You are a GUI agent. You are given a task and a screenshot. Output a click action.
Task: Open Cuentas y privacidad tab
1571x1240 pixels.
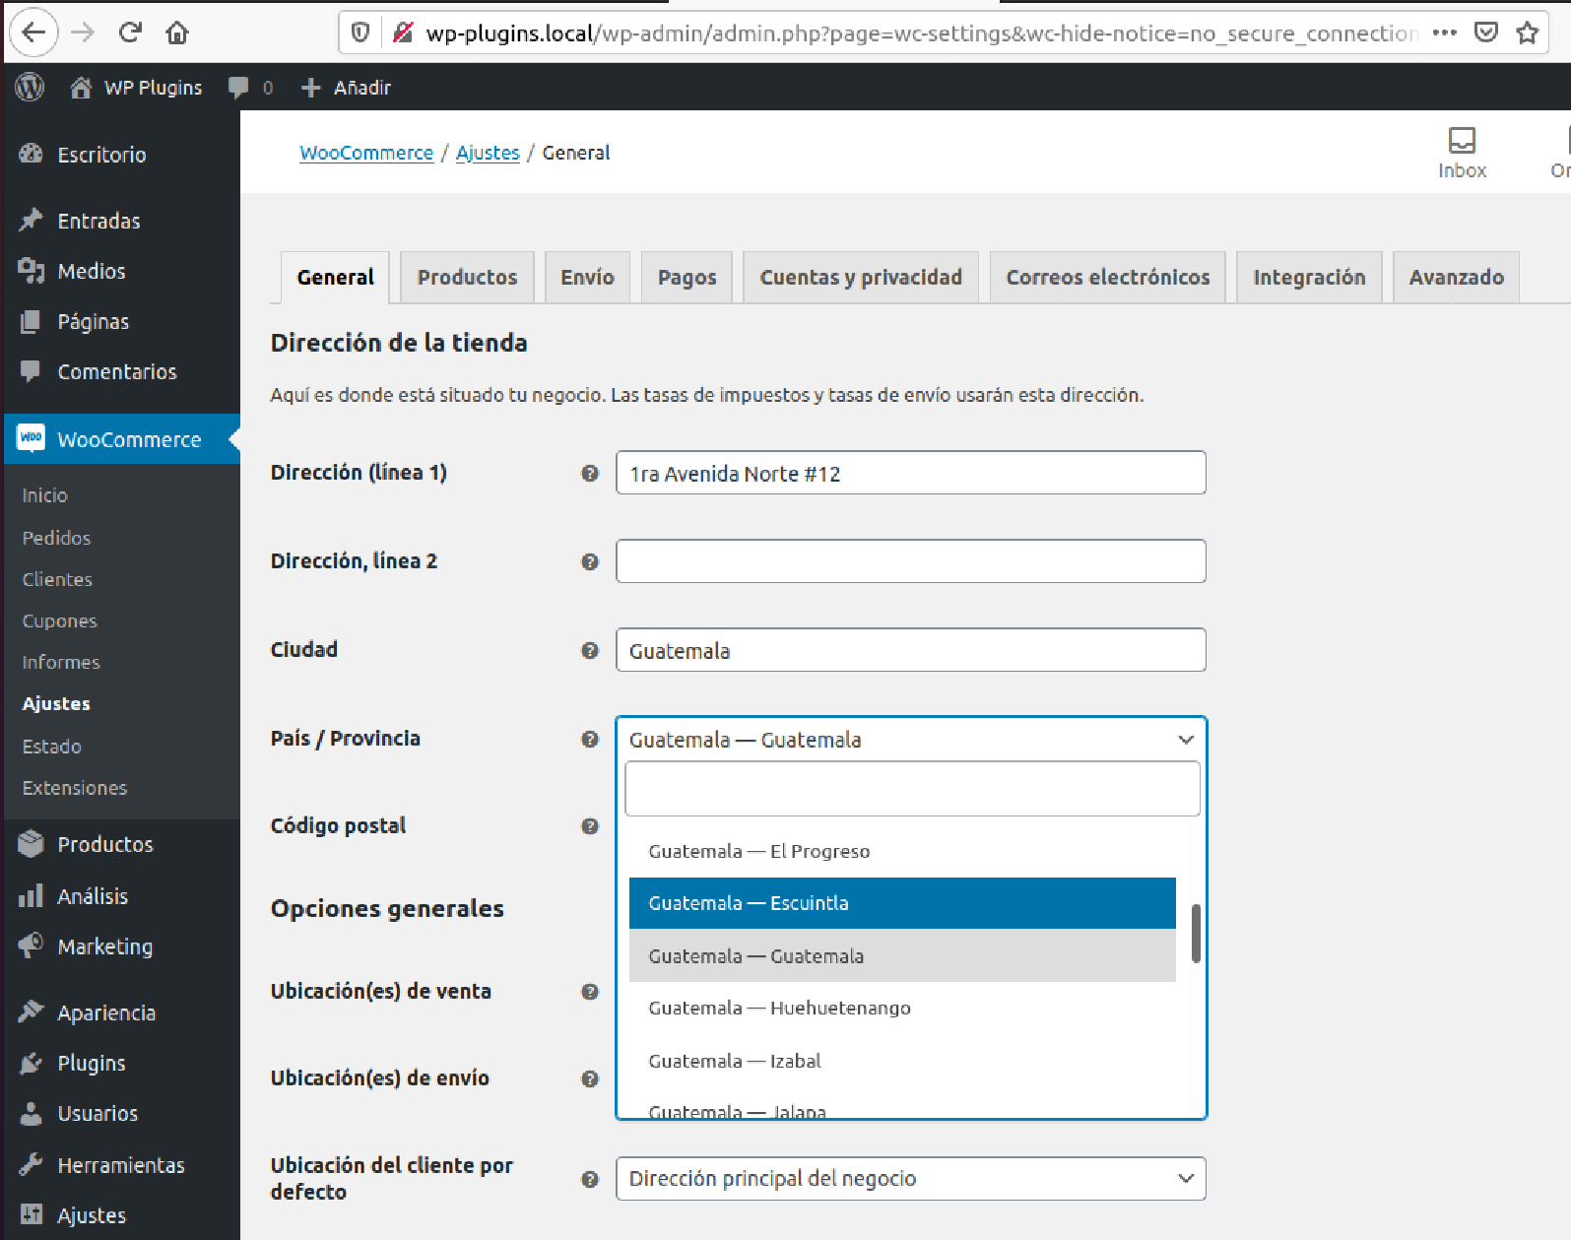tap(861, 277)
